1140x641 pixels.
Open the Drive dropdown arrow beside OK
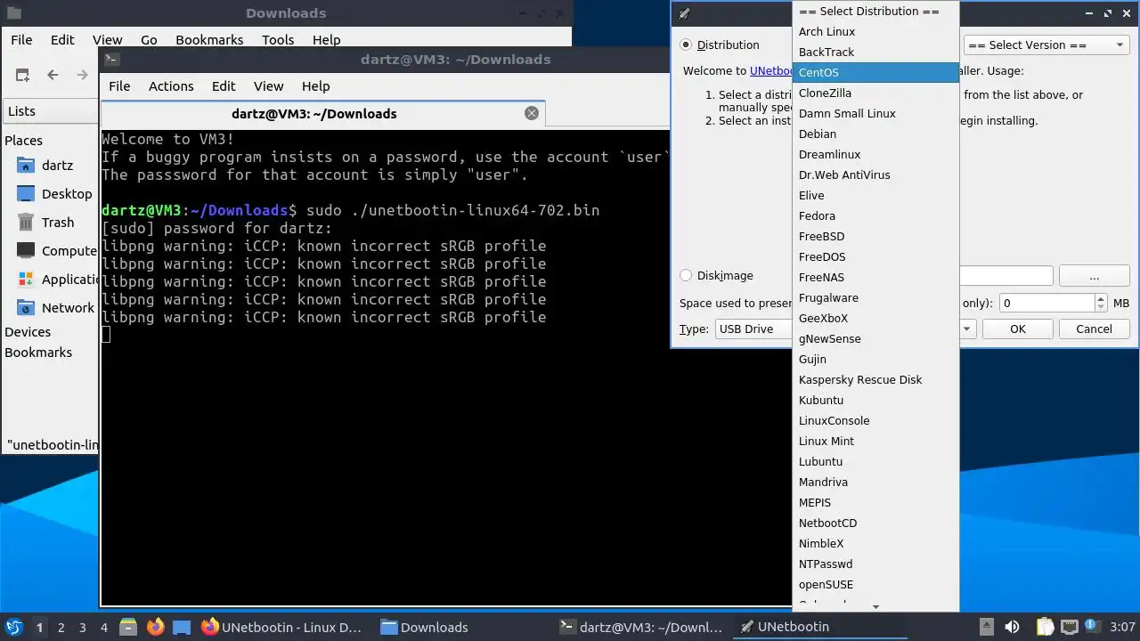(967, 329)
